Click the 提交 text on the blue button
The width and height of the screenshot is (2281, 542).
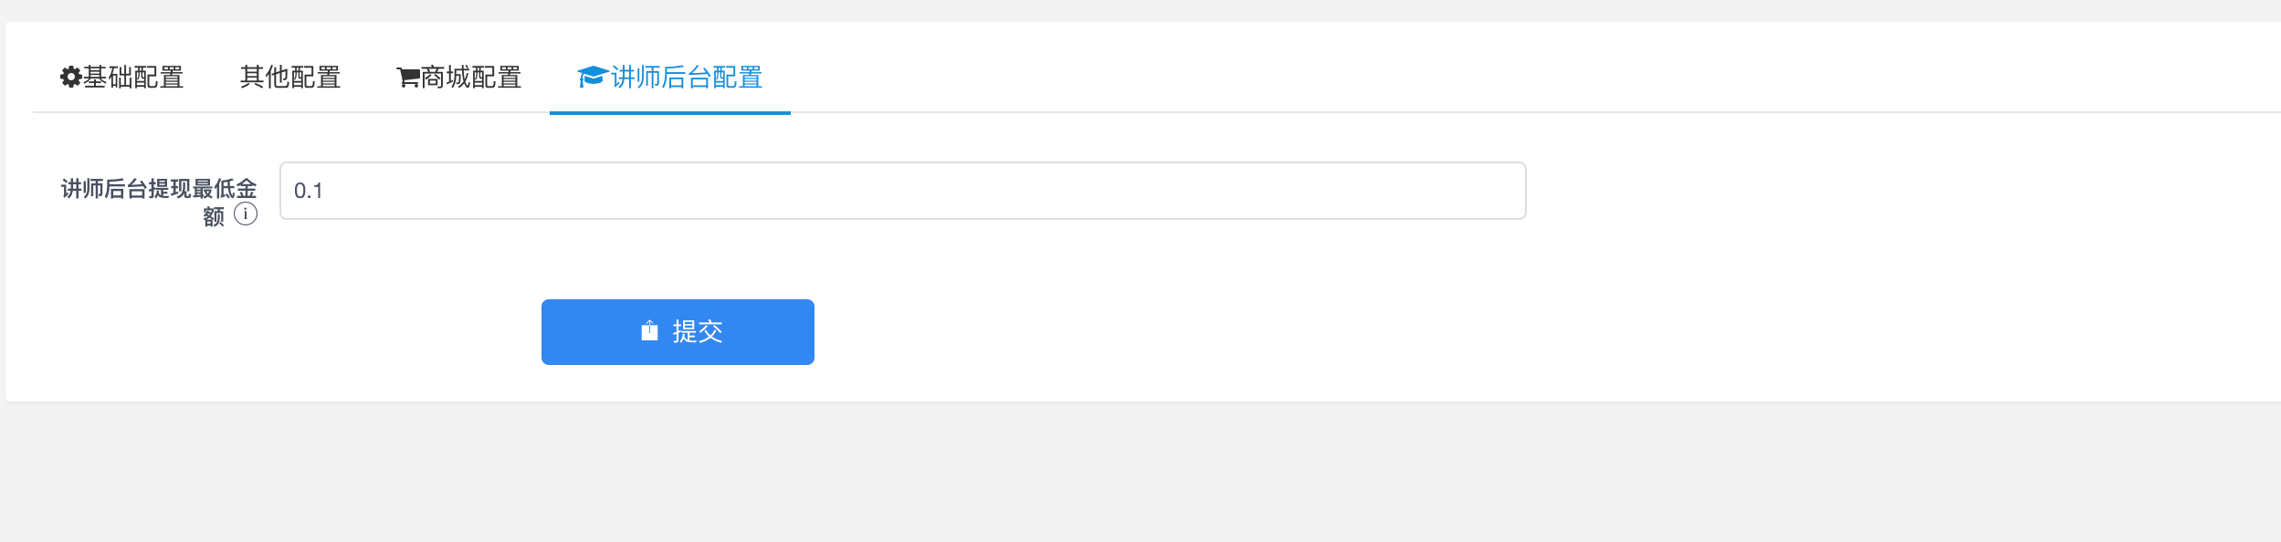click(698, 331)
